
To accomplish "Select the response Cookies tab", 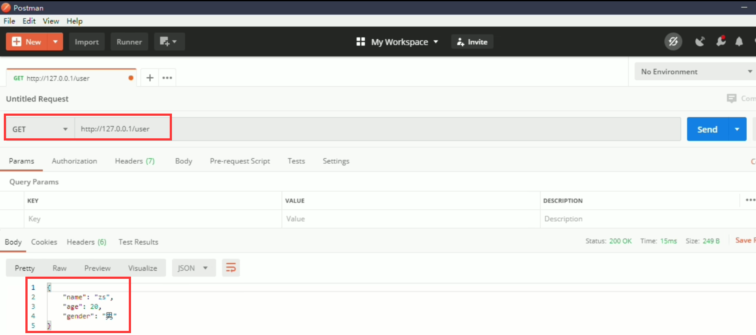I will [x=44, y=242].
